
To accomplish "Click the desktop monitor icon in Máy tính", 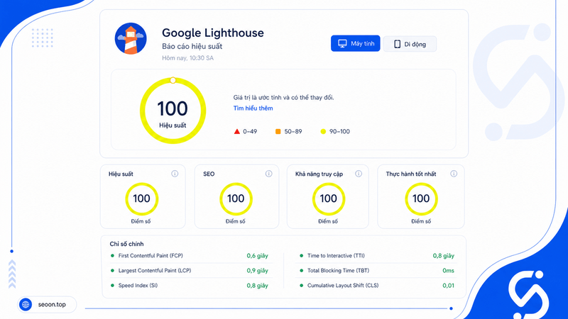I will pos(342,43).
